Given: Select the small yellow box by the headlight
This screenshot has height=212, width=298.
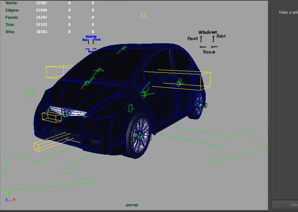Looking at the screenshot, I should coord(52,117).
